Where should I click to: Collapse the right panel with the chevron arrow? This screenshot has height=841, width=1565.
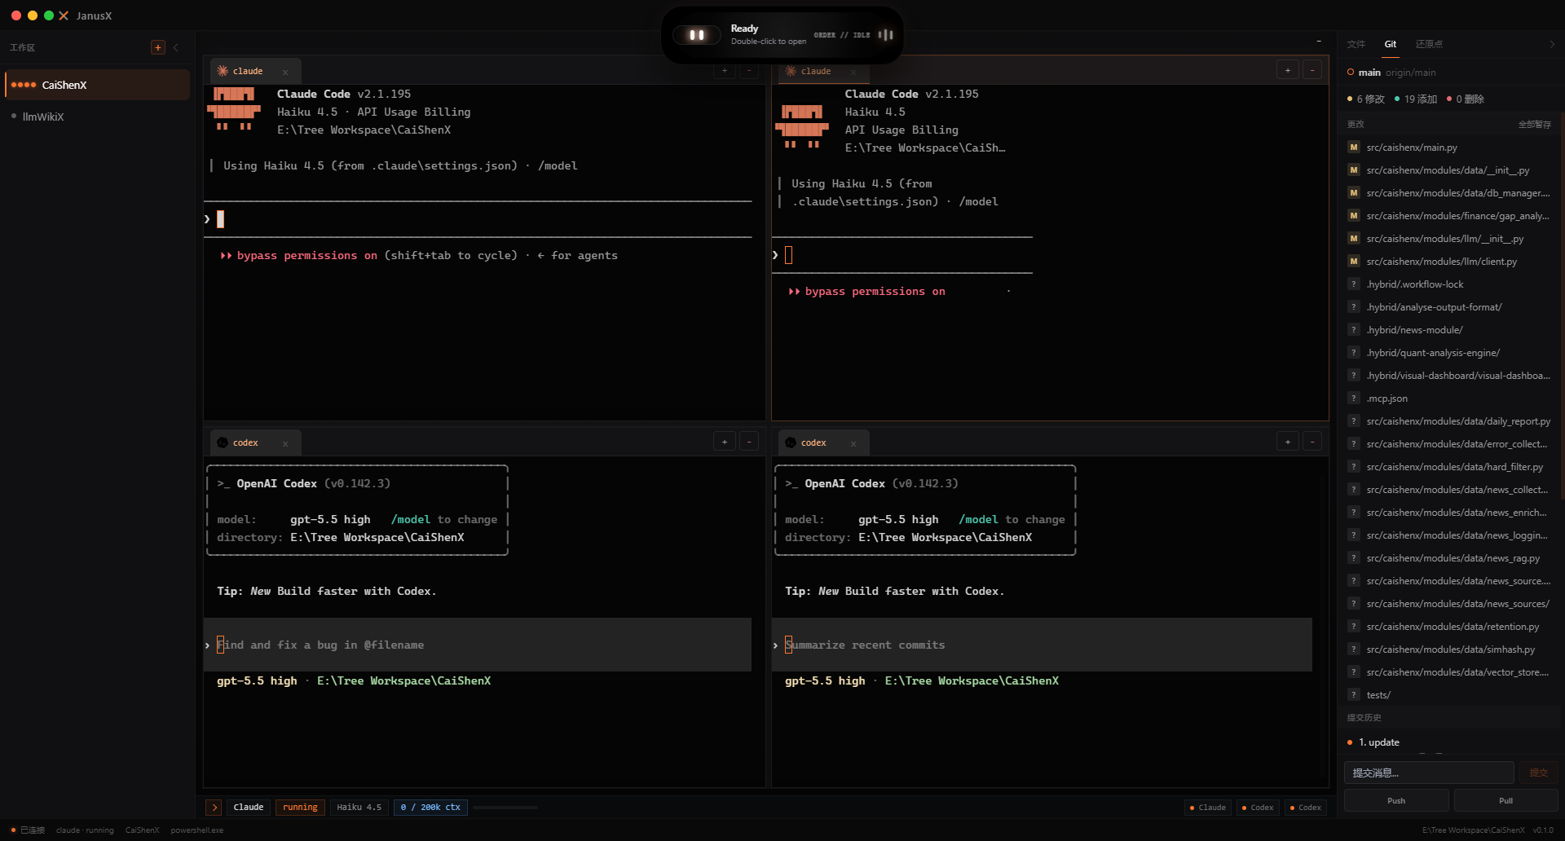tap(1552, 44)
